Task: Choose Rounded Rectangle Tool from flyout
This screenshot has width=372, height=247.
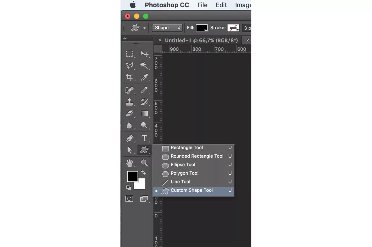Action: (x=194, y=156)
